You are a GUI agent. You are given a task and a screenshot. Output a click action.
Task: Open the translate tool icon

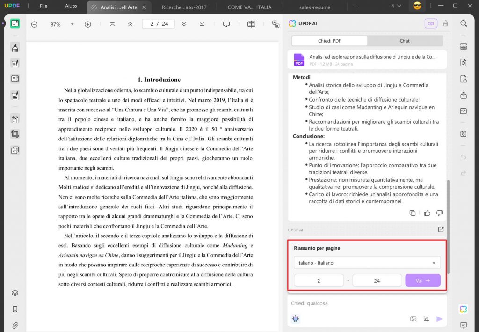[x=276, y=24]
